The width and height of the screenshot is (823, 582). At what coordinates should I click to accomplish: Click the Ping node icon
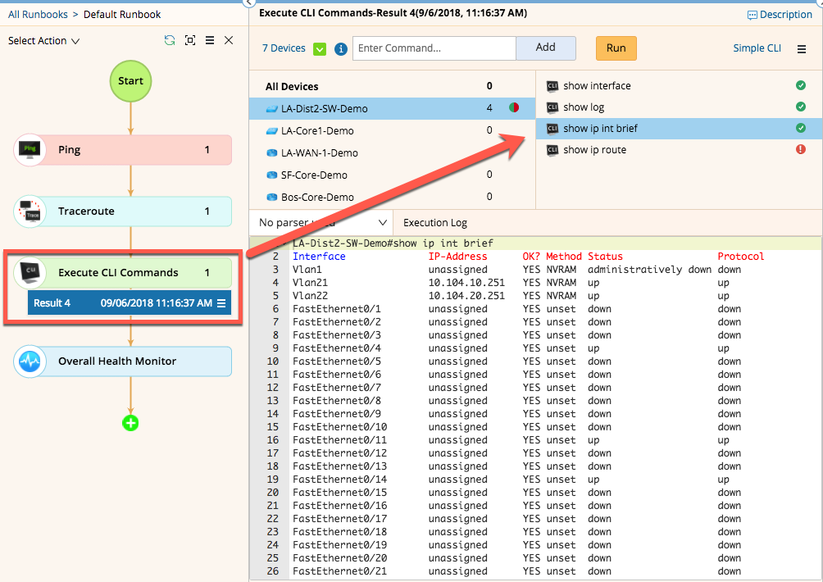pos(30,149)
